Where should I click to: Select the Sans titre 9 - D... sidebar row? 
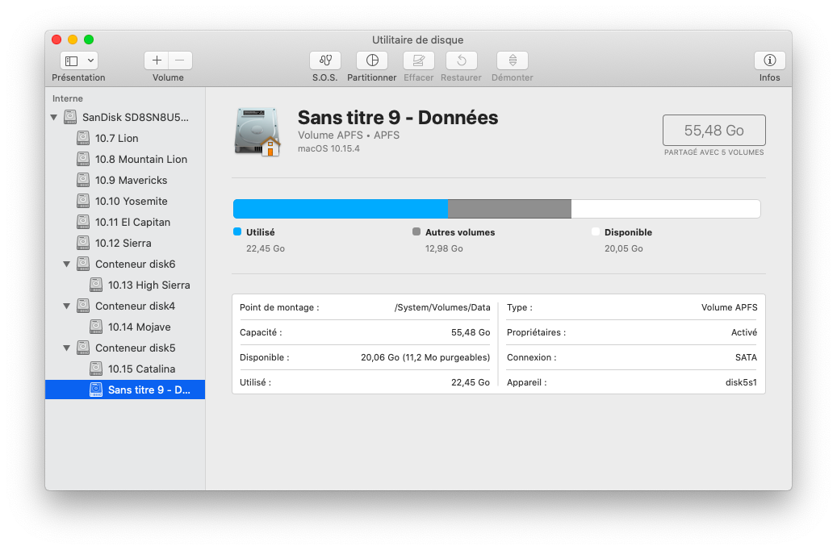[x=125, y=390]
